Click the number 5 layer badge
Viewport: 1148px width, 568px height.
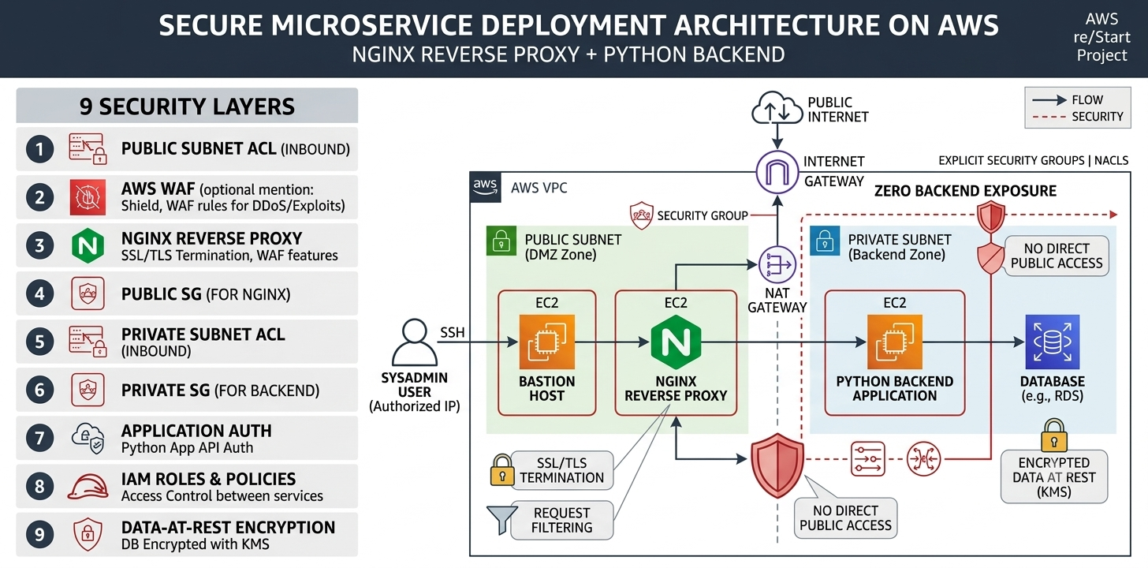(39, 342)
